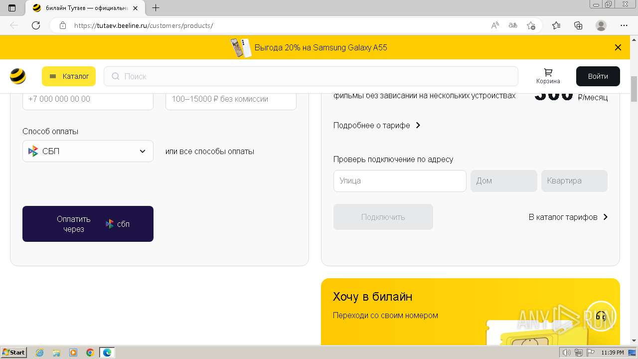Open the Windows Start menu

pos(13,353)
